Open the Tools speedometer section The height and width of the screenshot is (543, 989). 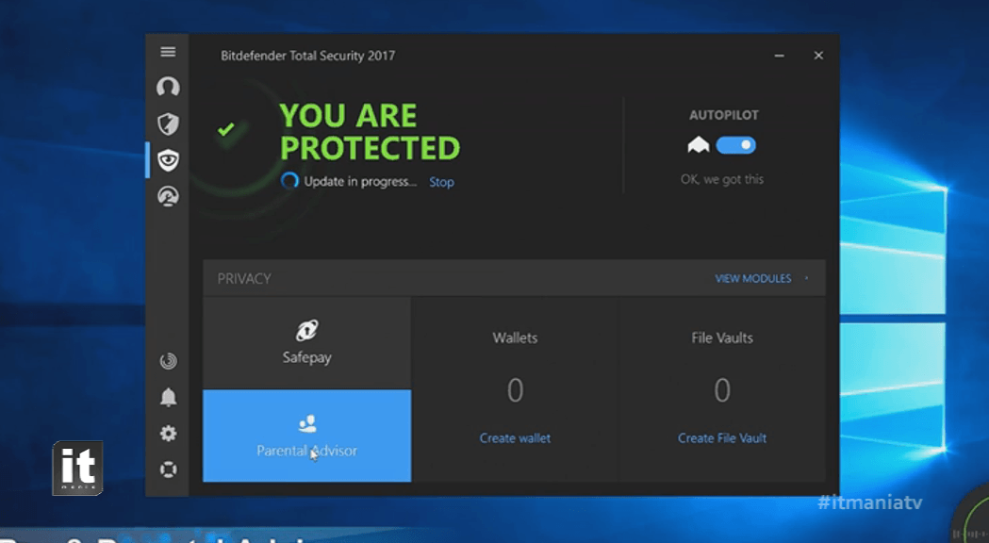pos(168,196)
